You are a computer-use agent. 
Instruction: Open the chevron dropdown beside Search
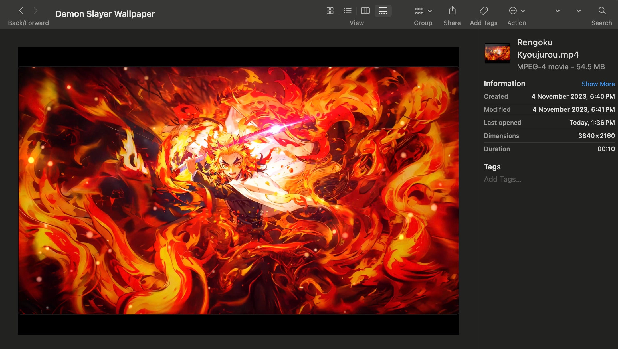[578, 11]
